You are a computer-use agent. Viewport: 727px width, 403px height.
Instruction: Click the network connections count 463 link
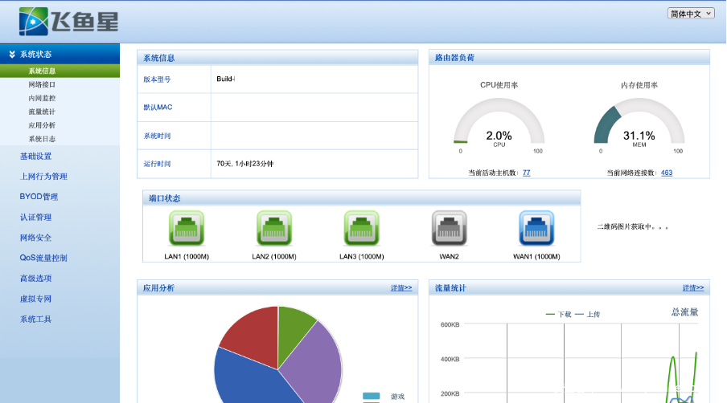point(667,173)
